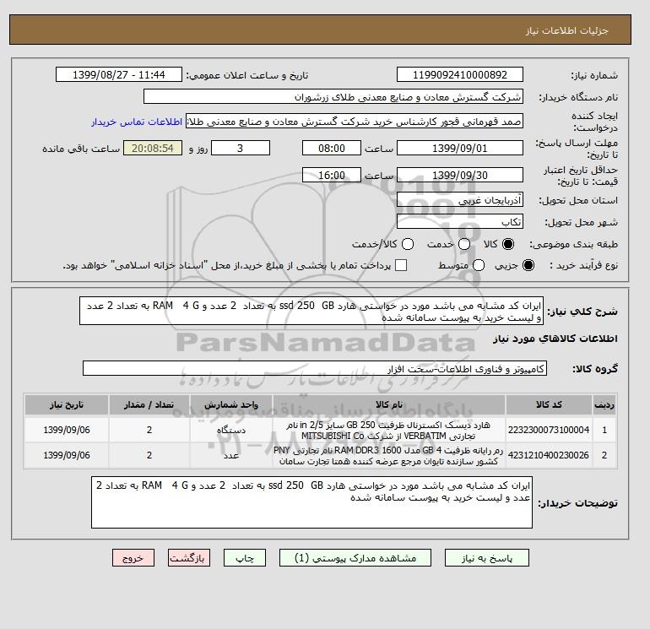Click the دستگاه unit cell in row 1

pos(231,430)
